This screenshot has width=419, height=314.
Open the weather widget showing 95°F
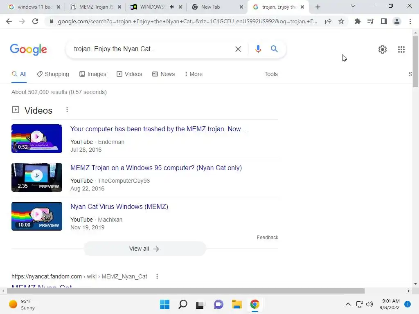tap(22, 304)
